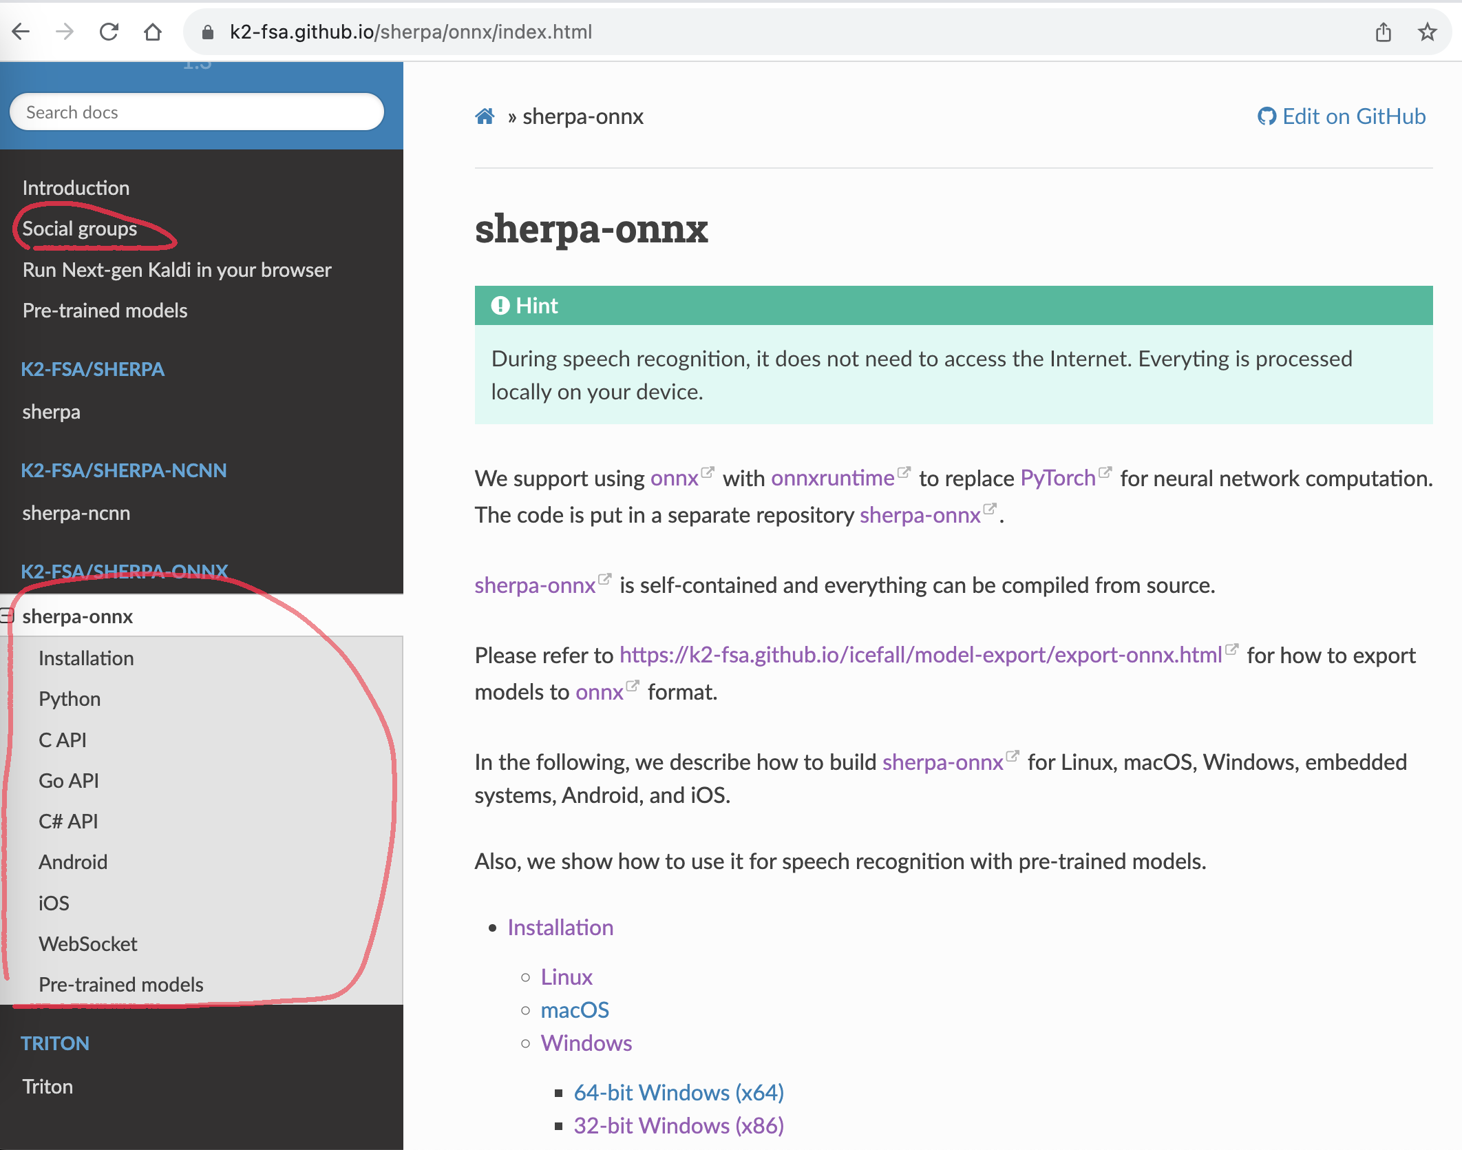The height and width of the screenshot is (1150, 1462).
Task: Open Pre-trained models under Introduction
Action: click(105, 311)
